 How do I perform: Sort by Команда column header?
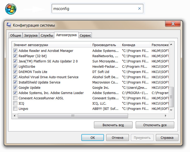point(135,45)
